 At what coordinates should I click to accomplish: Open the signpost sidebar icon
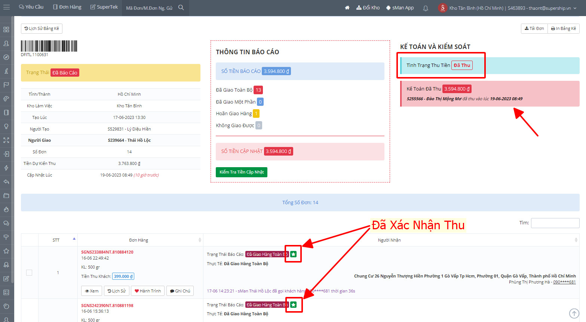pyautogui.click(x=6, y=237)
